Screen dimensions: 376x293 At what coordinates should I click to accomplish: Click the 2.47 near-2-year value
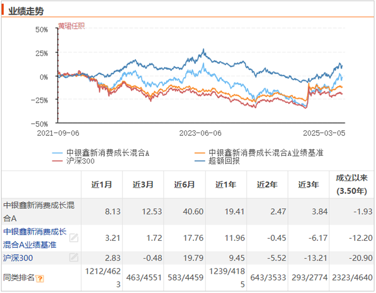(x=278, y=212)
